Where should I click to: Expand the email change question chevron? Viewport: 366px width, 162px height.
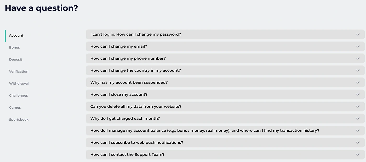coord(225,46)
